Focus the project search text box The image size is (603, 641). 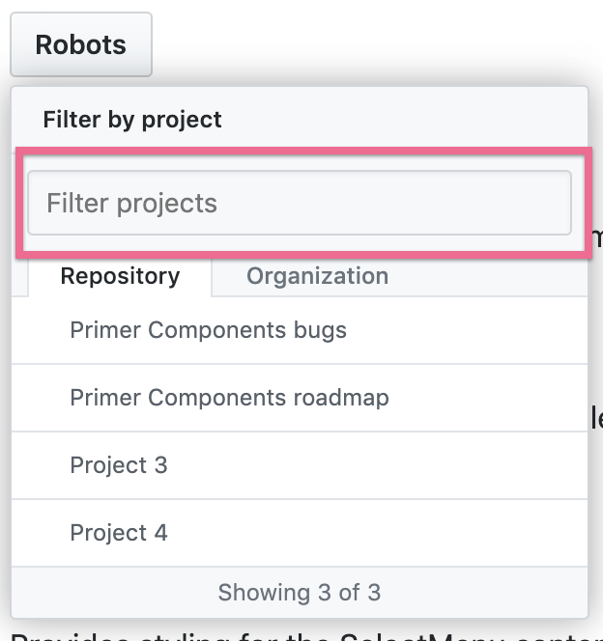point(300,203)
